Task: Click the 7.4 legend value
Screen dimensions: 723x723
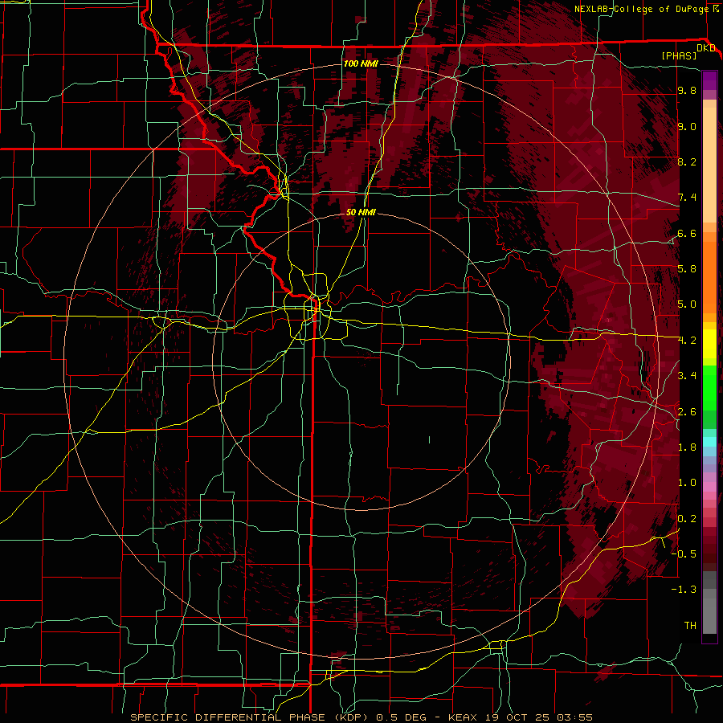Action: click(x=687, y=198)
